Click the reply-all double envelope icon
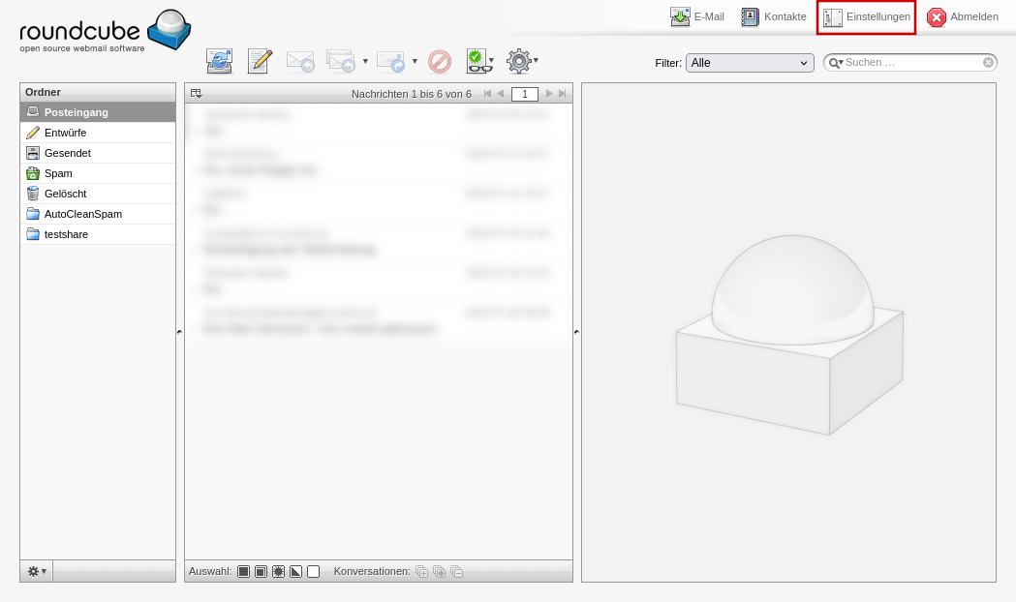The height and width of the screenshot is (602, 1016). 341,61
